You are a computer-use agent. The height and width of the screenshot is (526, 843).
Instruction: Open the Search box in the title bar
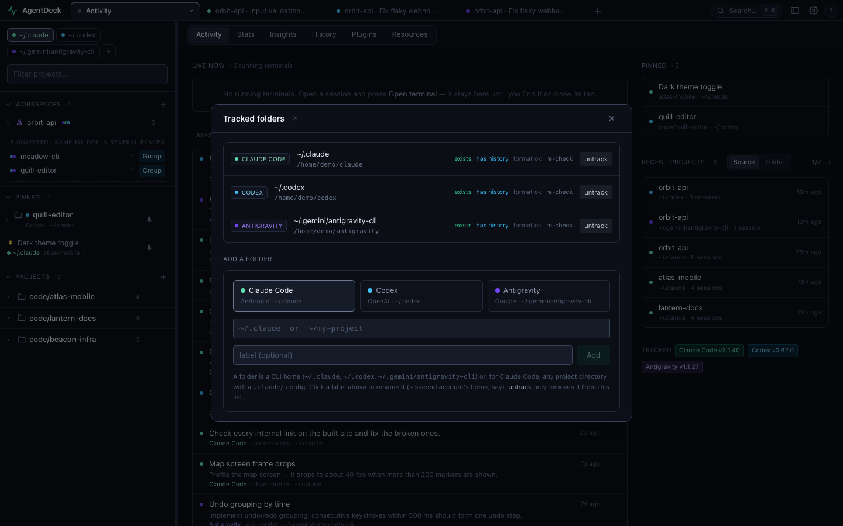(746, 11)
